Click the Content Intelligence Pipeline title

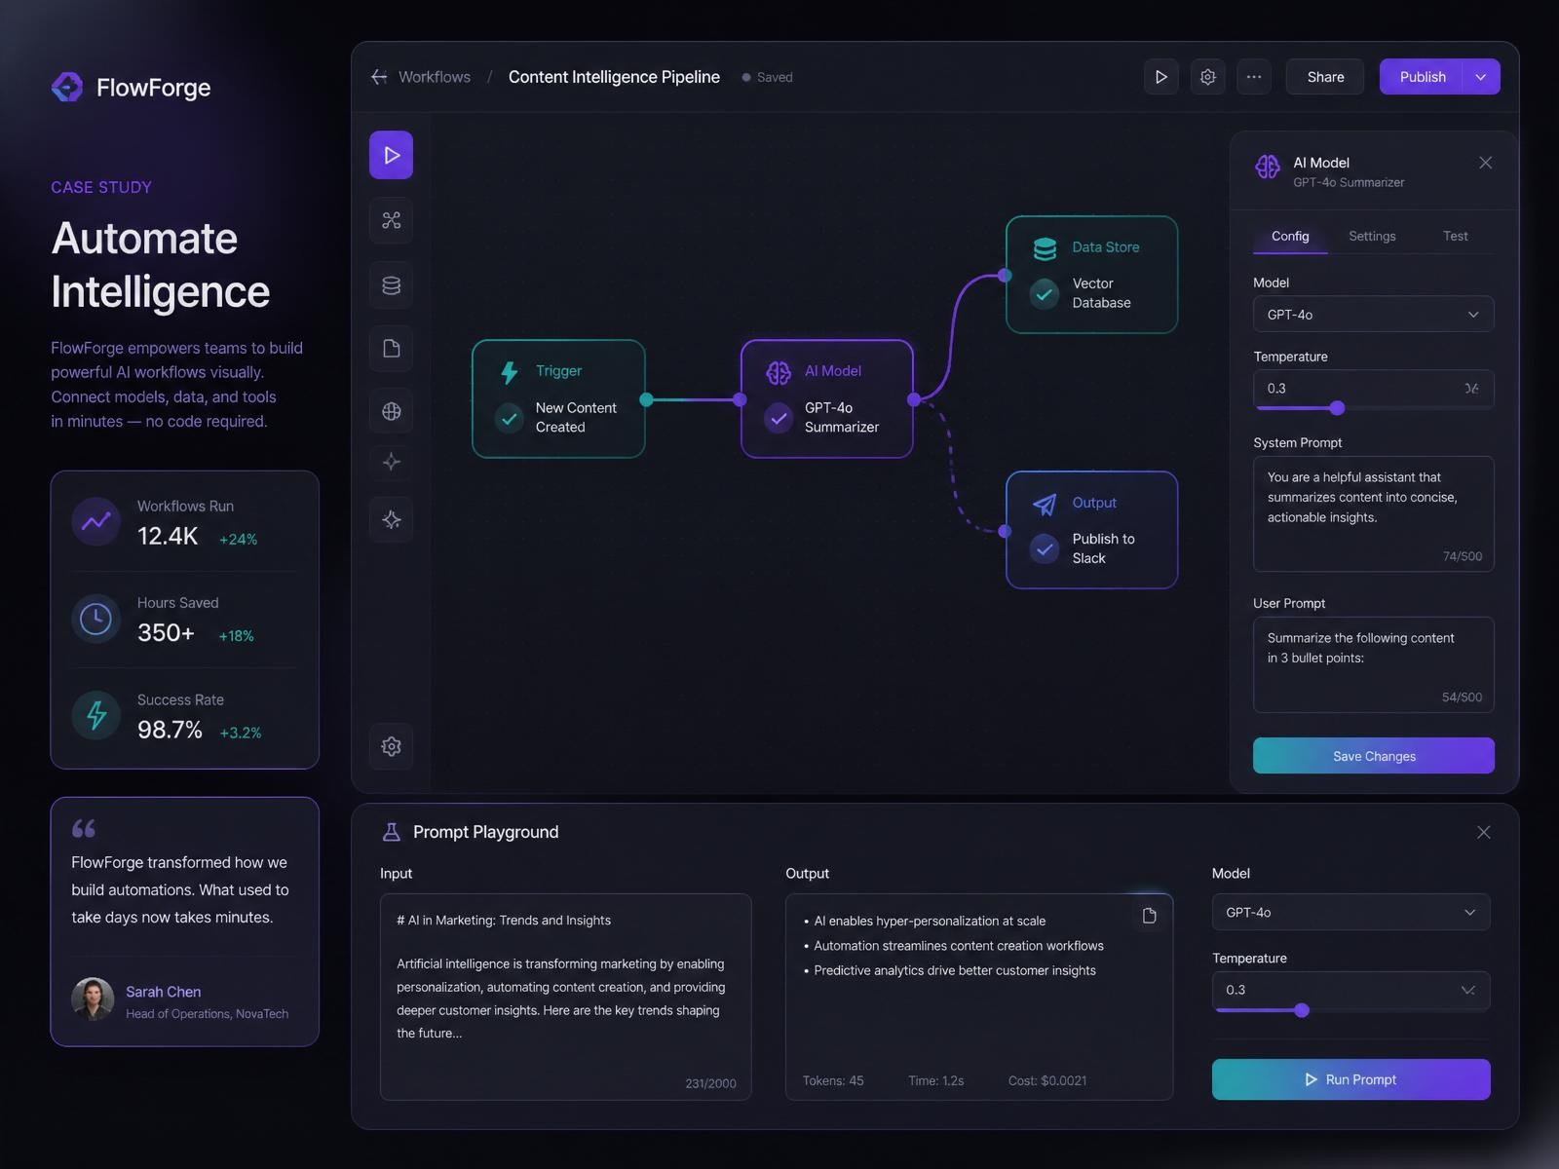click(614, 77)
